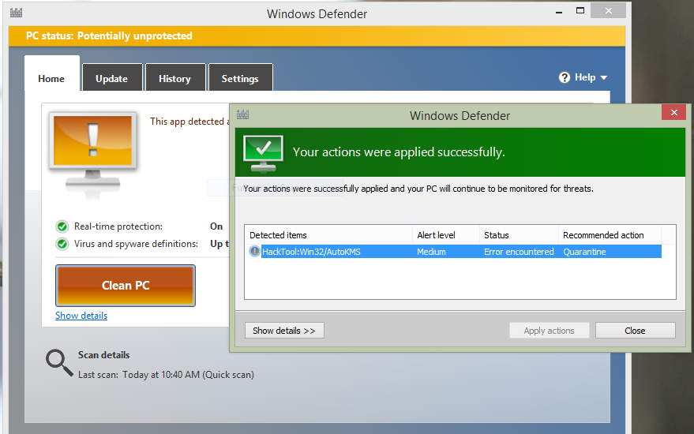This screenshot has height=434, width=694.
Task: Click the Clean PC button
Action: pos(126,286)
